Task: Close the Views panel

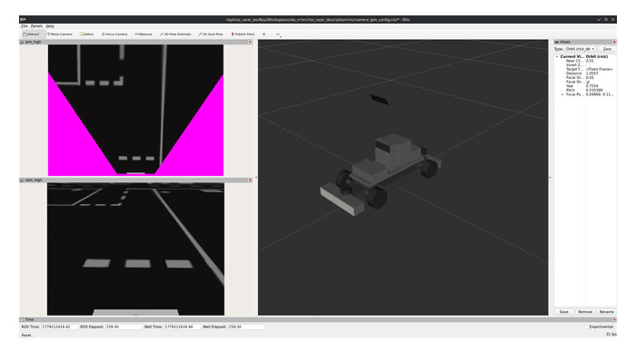Action: 614,42
